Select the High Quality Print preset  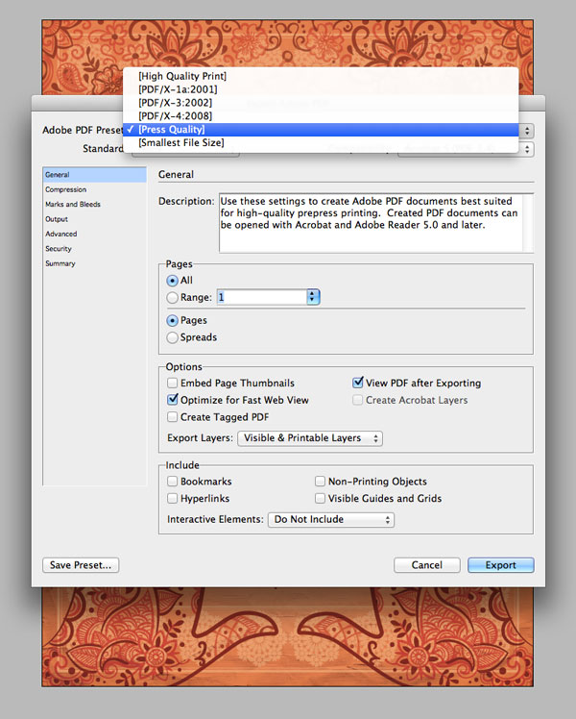[321, 76]
